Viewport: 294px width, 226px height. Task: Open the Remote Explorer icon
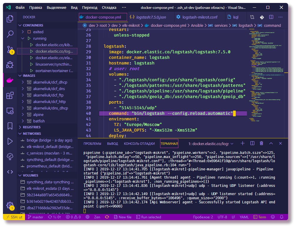pyautogui.click(x=10, y=111)
